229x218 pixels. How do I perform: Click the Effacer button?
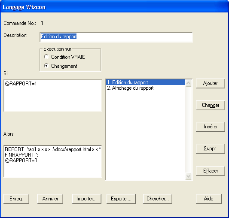210,171
